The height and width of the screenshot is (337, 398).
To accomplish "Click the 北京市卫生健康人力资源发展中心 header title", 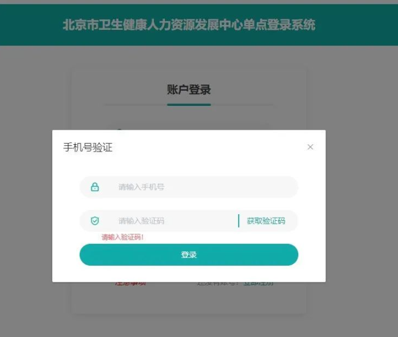I will [x=189, y=25].
